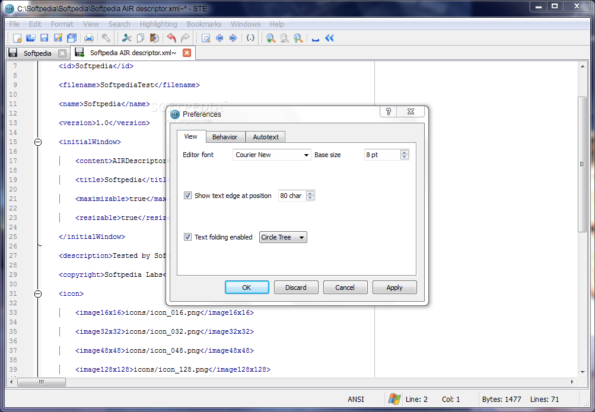Switch to the Softpedia document tab
The height and width of the screenshot is (412, 595).
coord(37,53)
